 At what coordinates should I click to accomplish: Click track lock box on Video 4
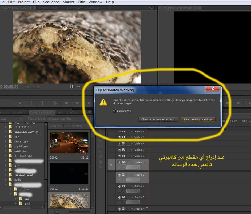[128, 143]
